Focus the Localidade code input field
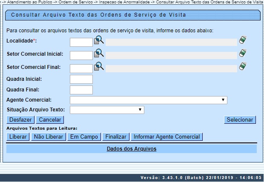Screen dimensions: 264x182 (81, 42)
